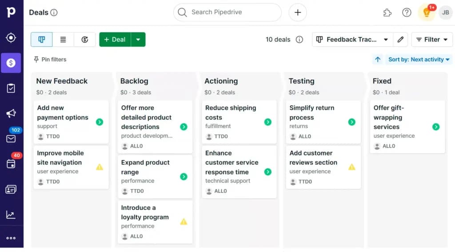Image resolution: width=455 pixels, height=252 pixels.
Task: Click the Backlog stage header
Action: (134, 81)
